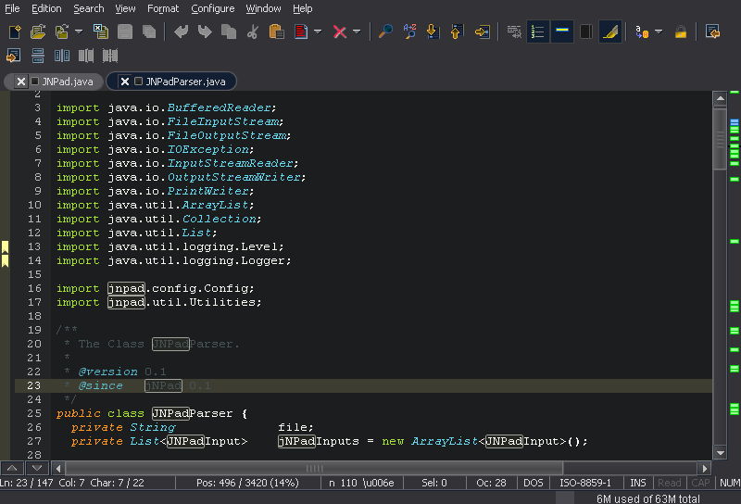Click the vertical scrollbar down arrow

click(720, 453)
